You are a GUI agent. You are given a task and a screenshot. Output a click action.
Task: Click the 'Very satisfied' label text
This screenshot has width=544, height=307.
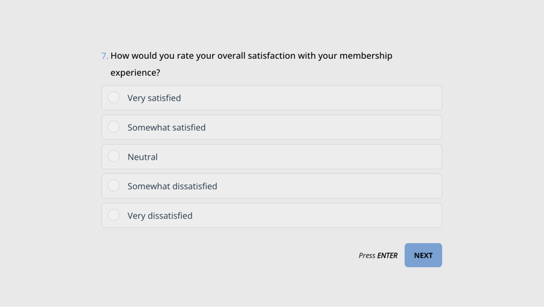pyautogui.click(x=154, y=98)
